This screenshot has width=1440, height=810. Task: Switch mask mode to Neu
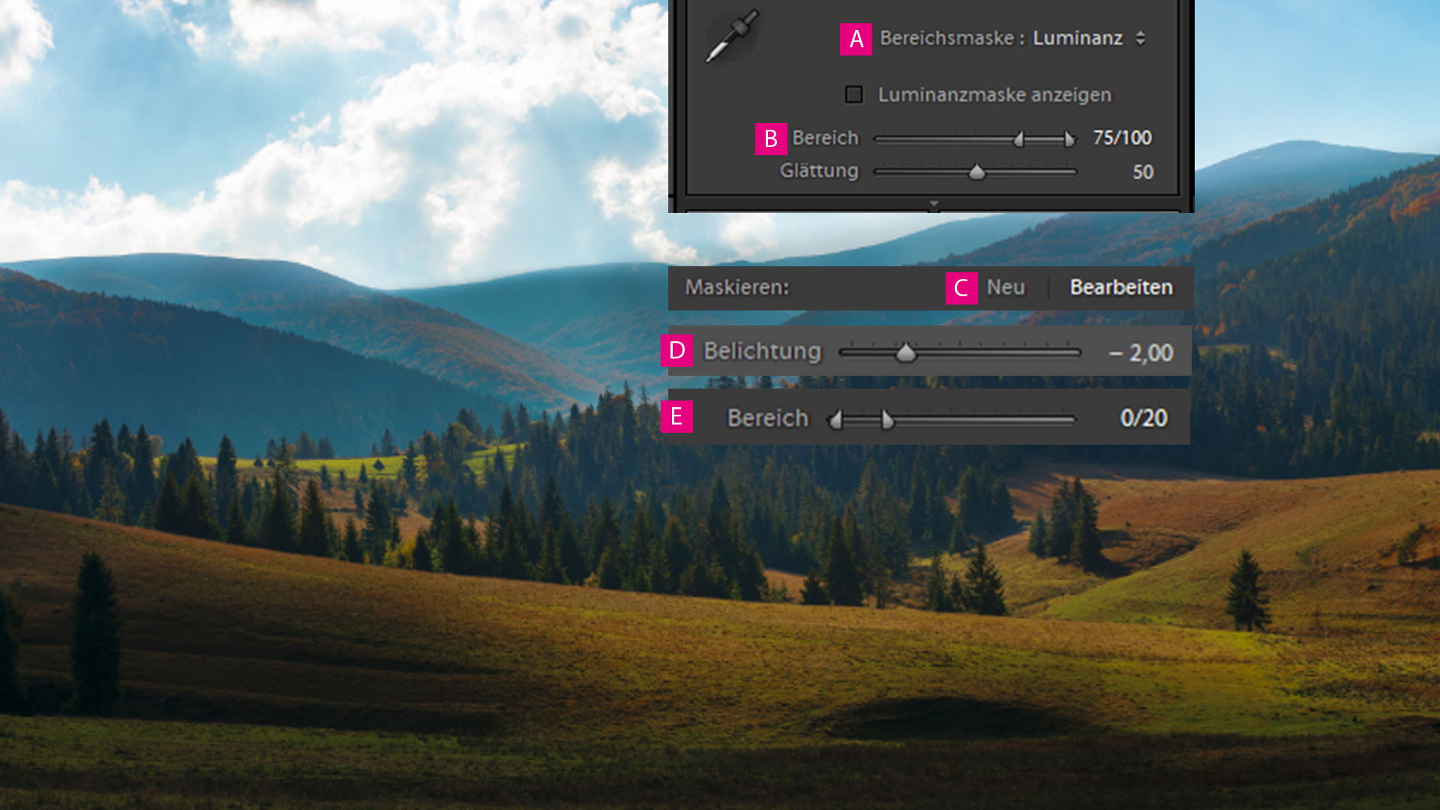[x=1005, y=287]
